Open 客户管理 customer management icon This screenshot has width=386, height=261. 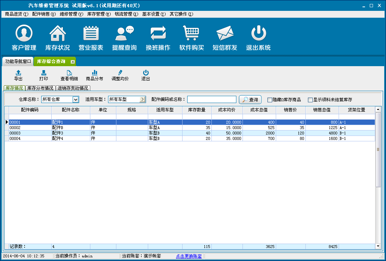(24, 34)
